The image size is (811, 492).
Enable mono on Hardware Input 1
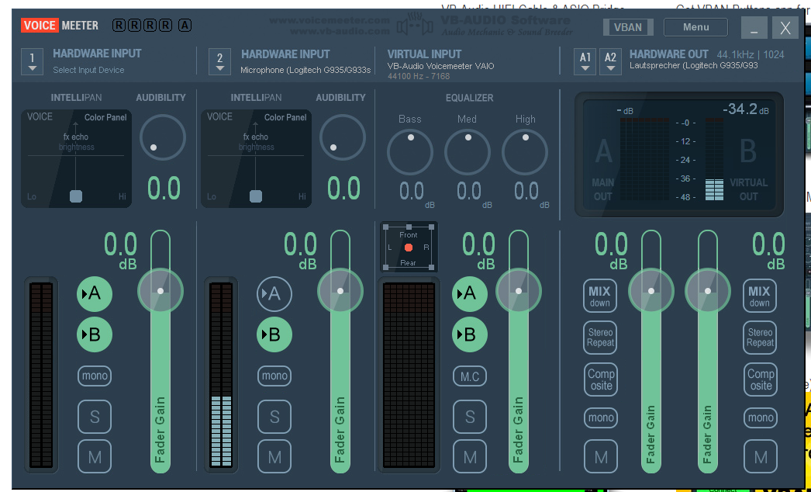pos(94,376)
